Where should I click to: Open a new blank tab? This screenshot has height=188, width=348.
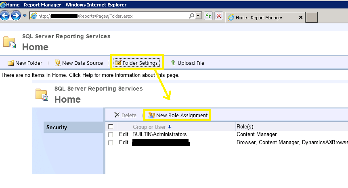(311, 17)
